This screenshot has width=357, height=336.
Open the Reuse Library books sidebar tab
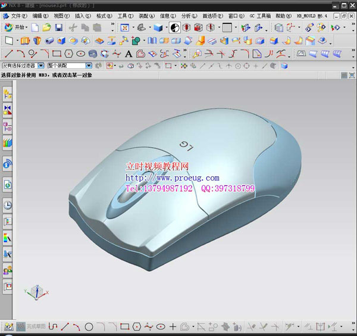(8, 143)
